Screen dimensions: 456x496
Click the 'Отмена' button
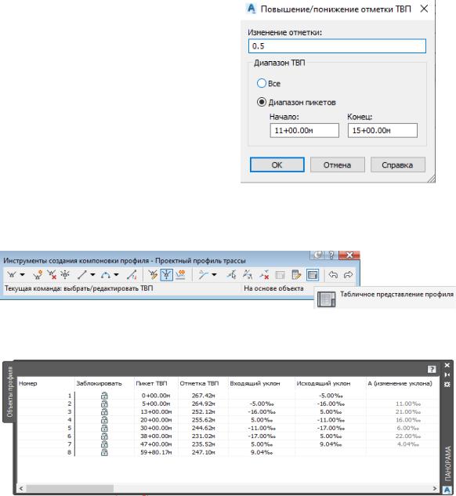pos(338,165)
